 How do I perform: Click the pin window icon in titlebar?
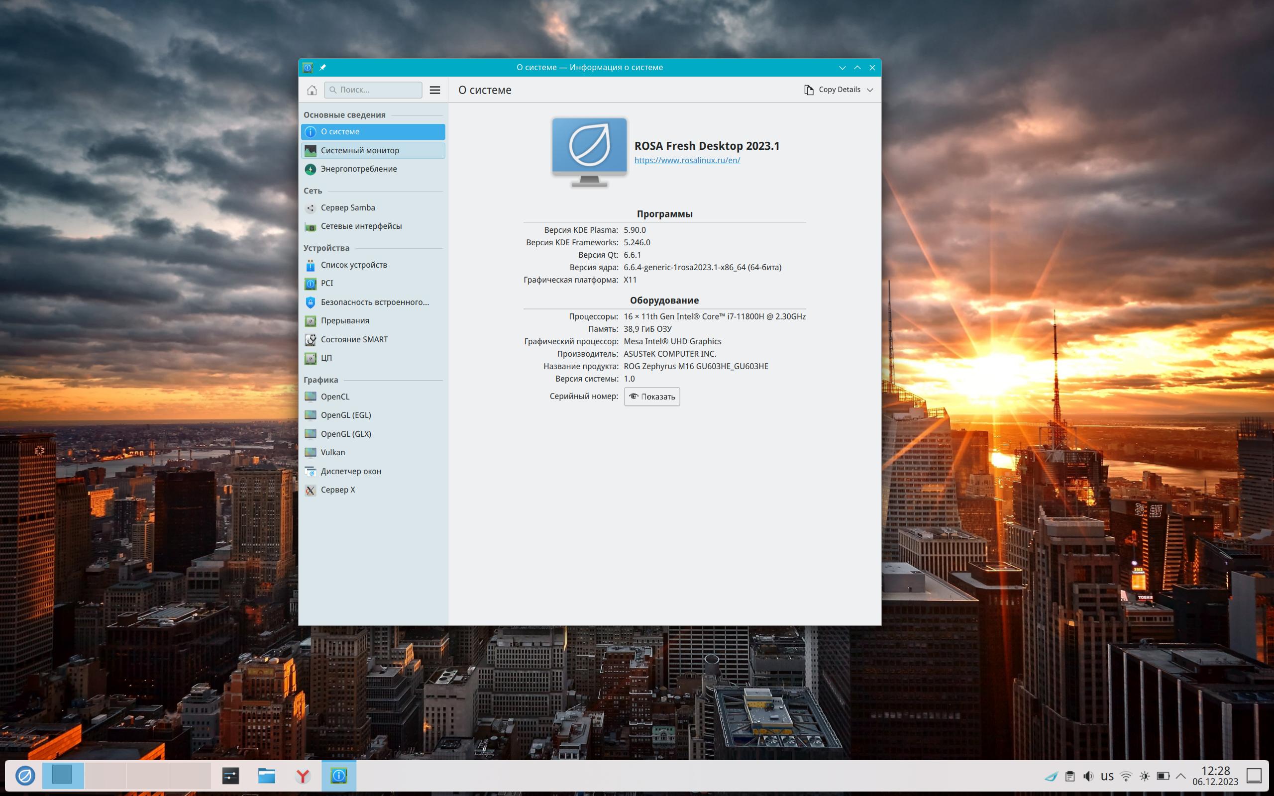point(322,67)
